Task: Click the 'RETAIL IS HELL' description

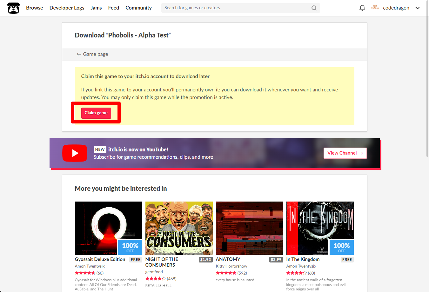Action: pyautogui.click(x=158, y=286)
